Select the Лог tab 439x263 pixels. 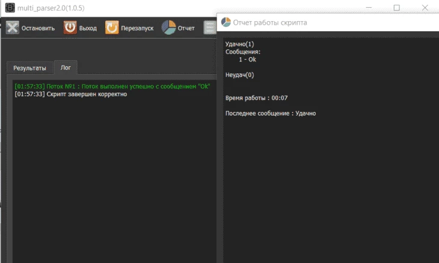66,67
